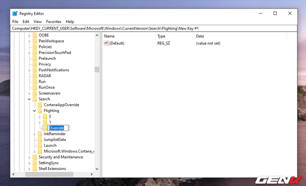
Task: Click the horizontal scroll left arrow
Action: (x=13, y=175)
